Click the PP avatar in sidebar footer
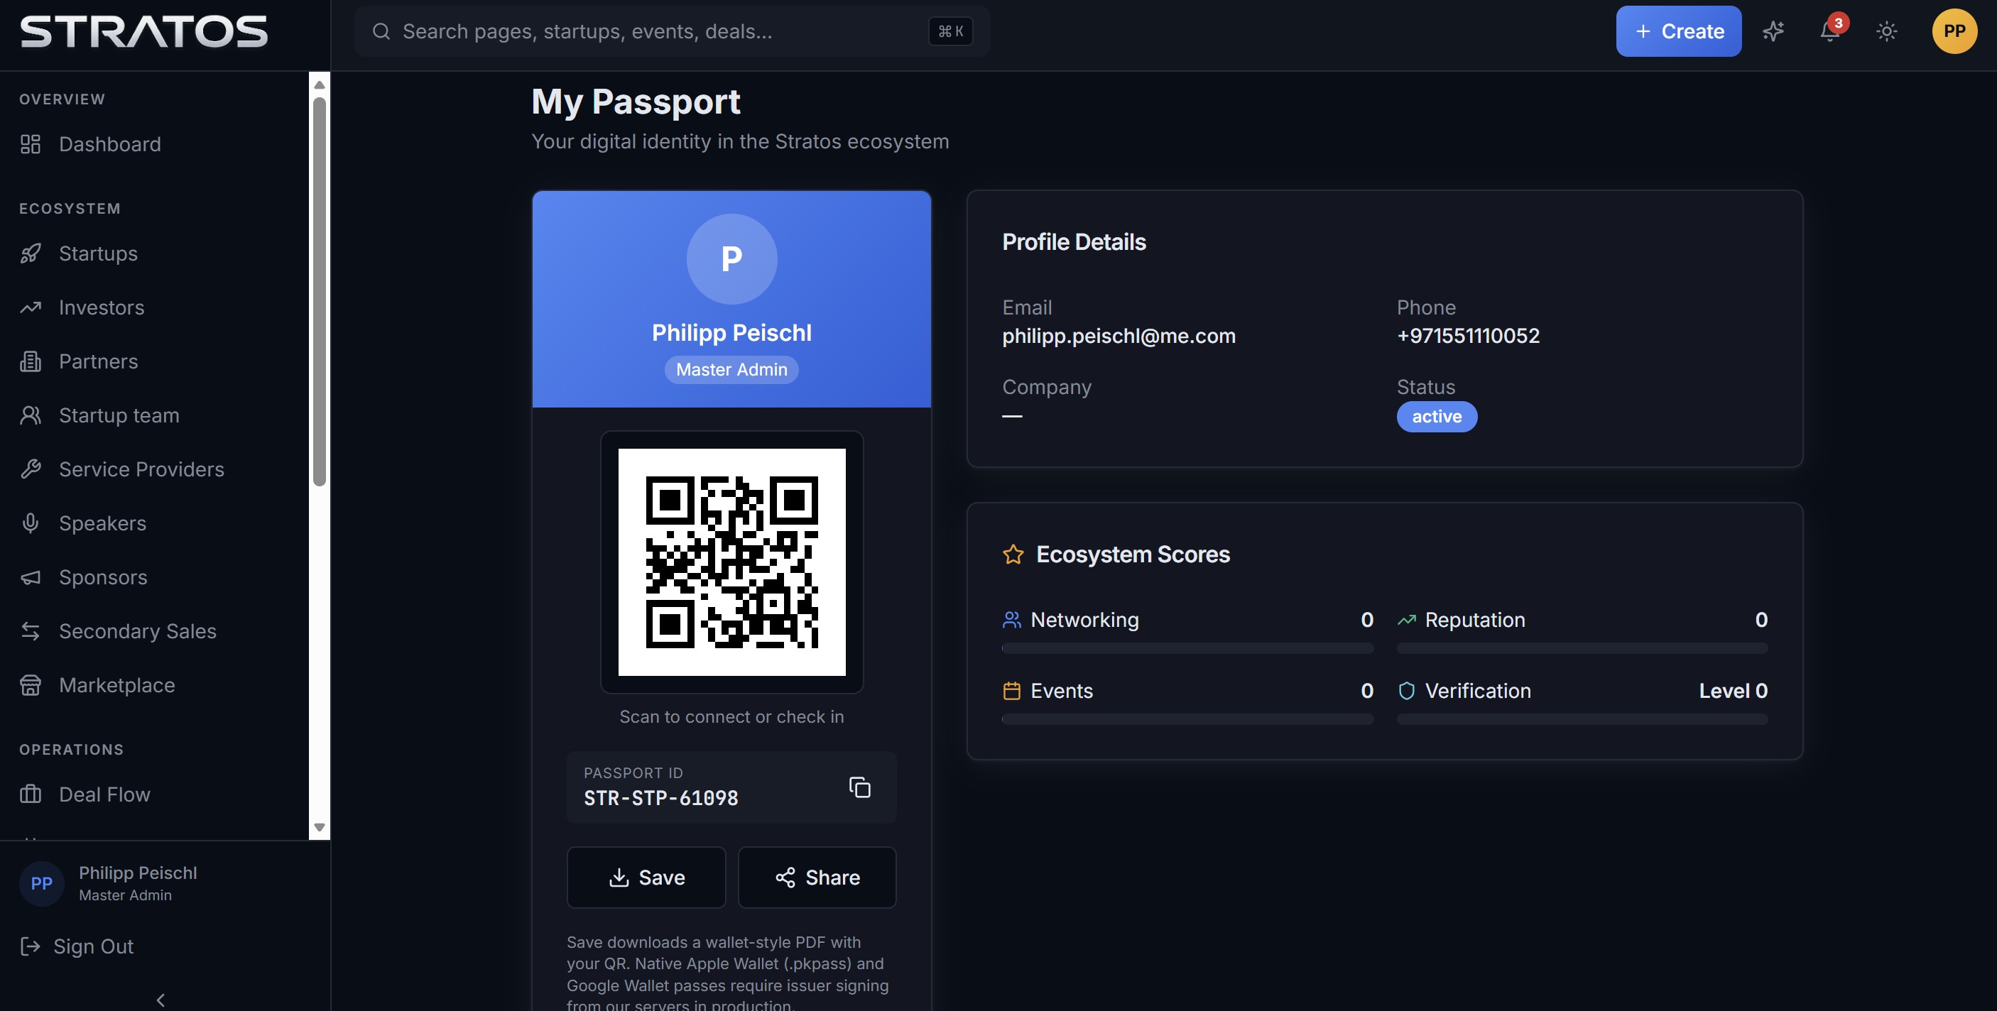1997x1011 pixels. [x=42, y=883]
